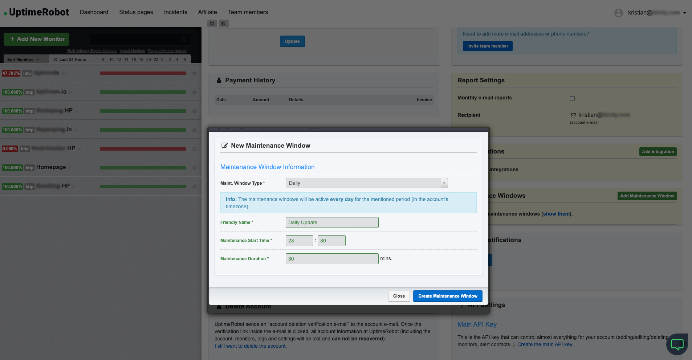
Task: Click the monitor search input field
Action: point(140,39)
